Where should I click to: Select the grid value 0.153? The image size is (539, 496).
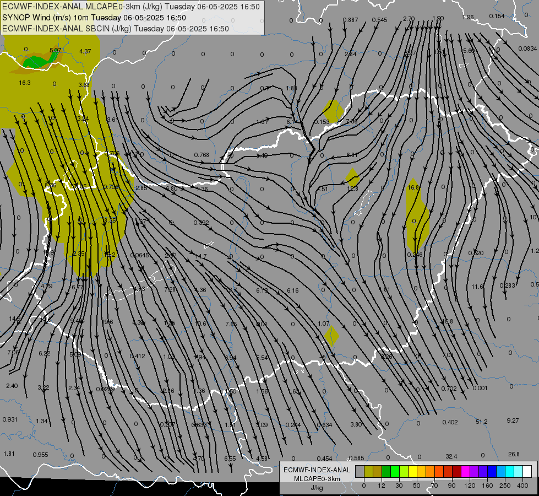click(322, 122)
